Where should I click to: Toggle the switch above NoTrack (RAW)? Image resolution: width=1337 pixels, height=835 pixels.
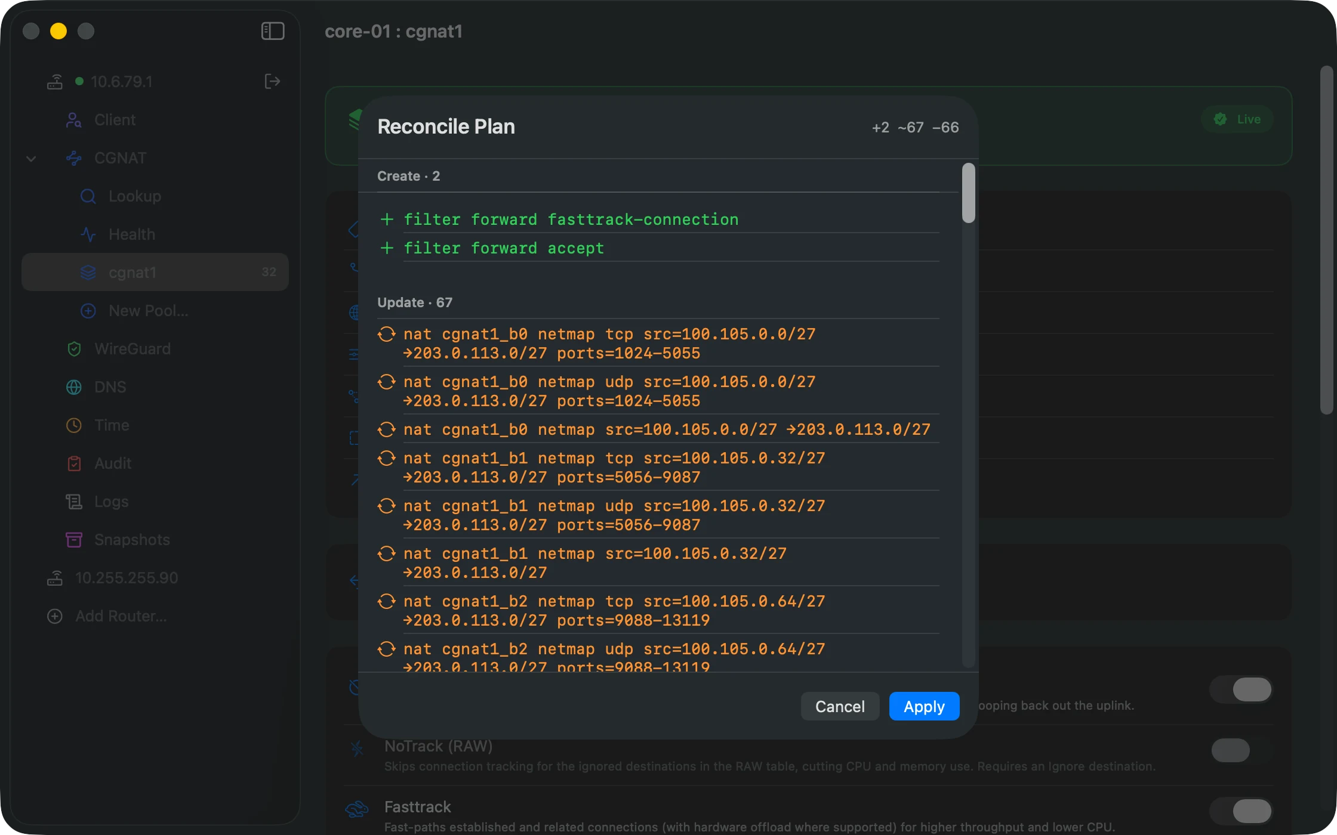point(1241,689)
